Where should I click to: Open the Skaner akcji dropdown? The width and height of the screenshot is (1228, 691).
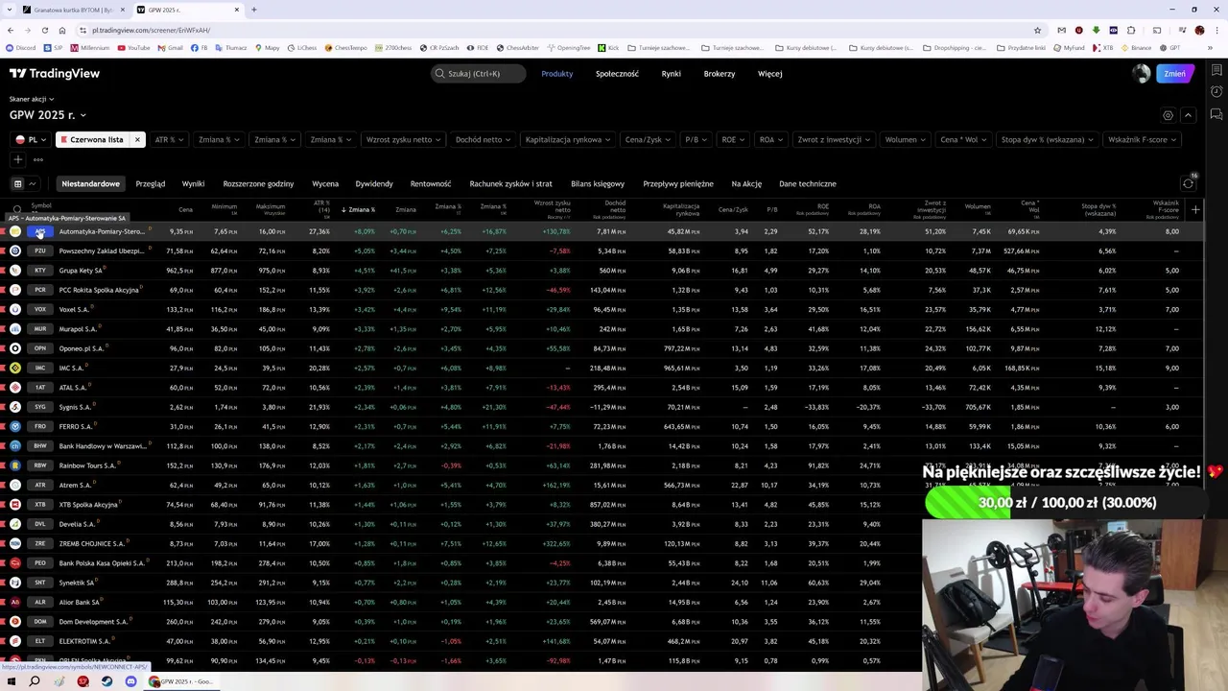point(32,99)
